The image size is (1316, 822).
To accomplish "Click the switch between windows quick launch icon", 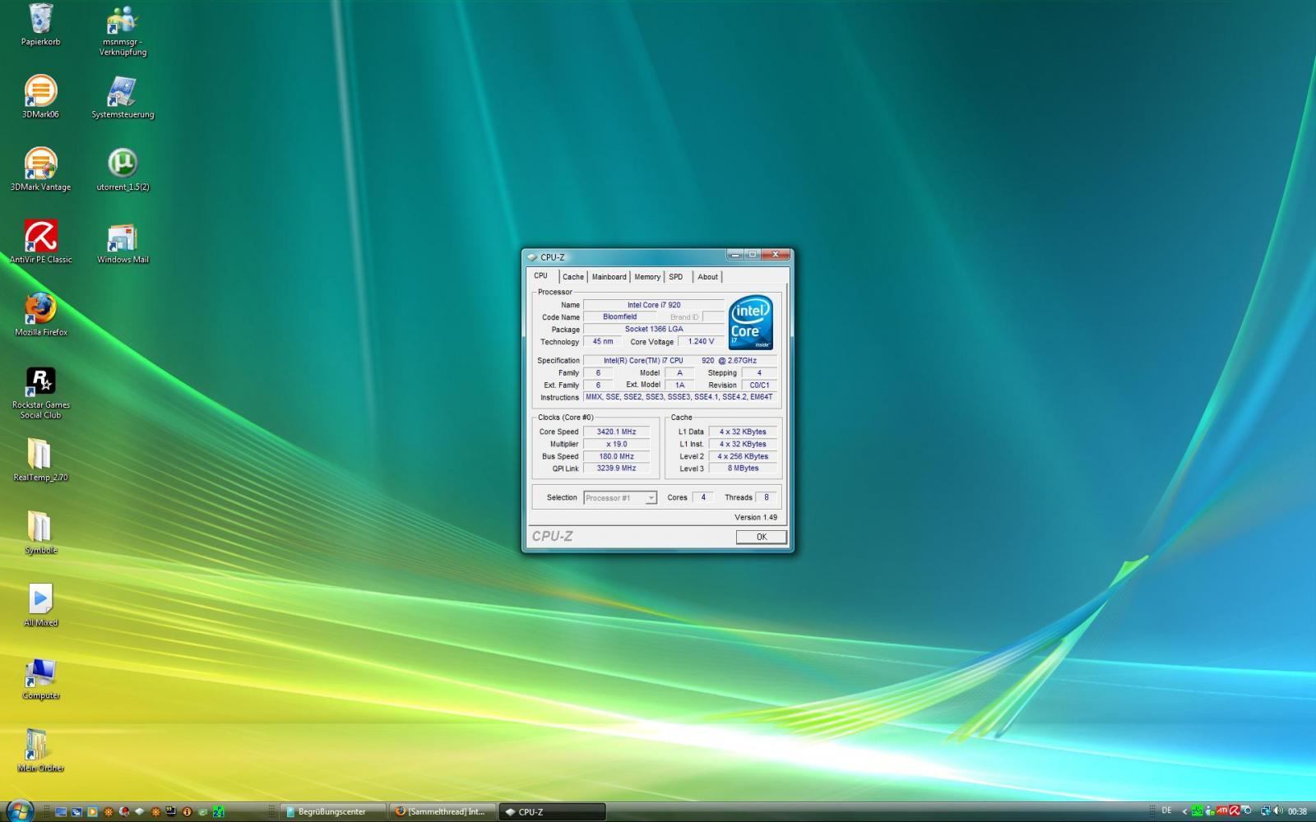I will 76,811.
